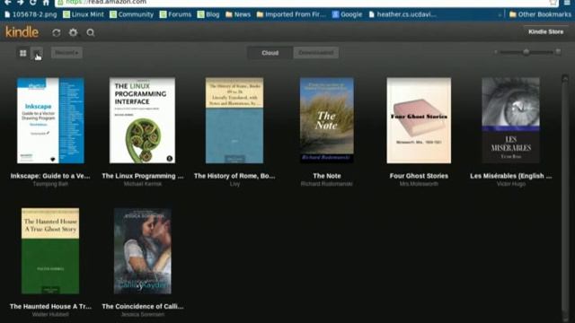Click author name 'Victor Hugo'
Screen dimensions: 575x323
511,184
